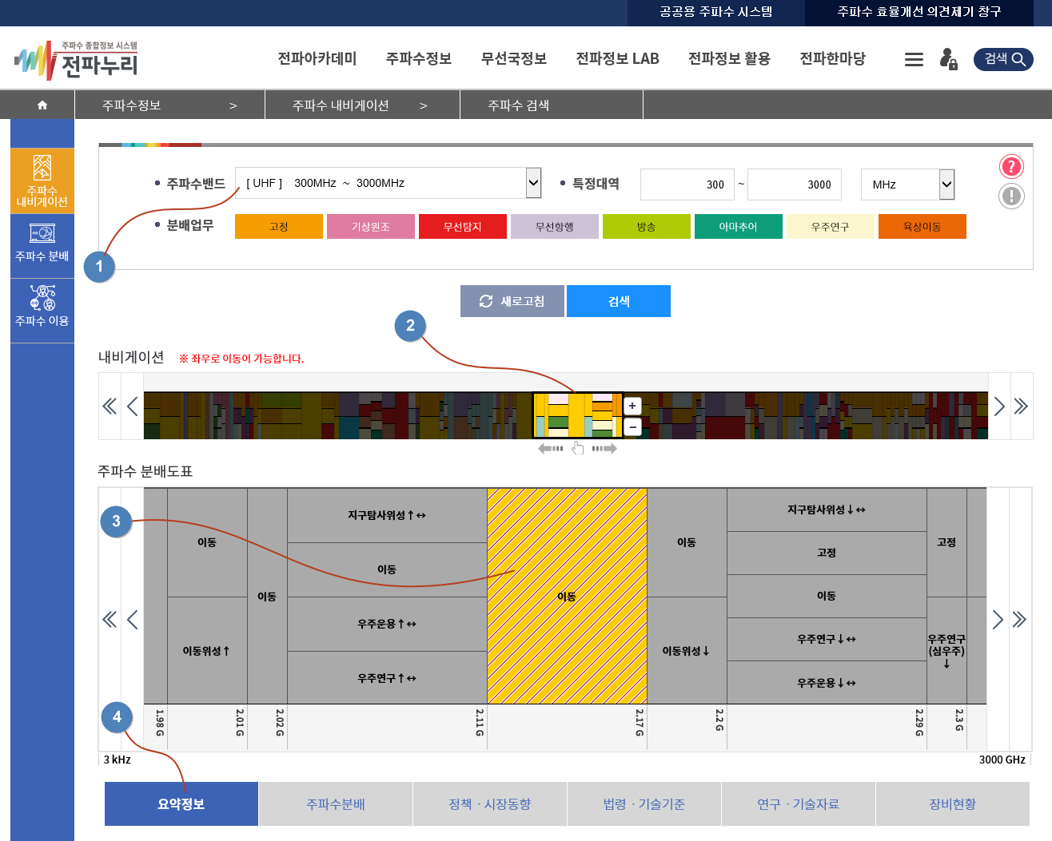Select the 정책 · 시장동향 tab
This screenshot has width=1052, height=841.
(490, 803)
